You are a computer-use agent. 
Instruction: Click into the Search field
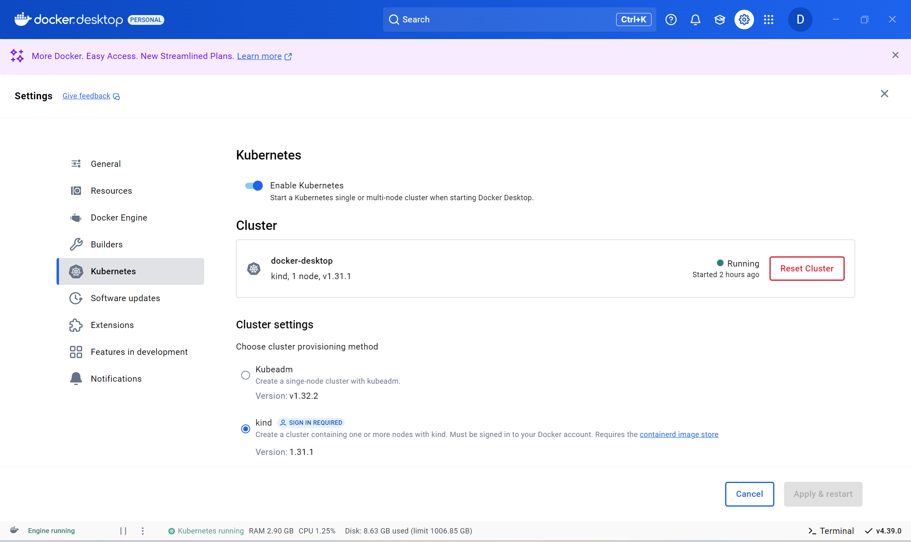point(519,20)
